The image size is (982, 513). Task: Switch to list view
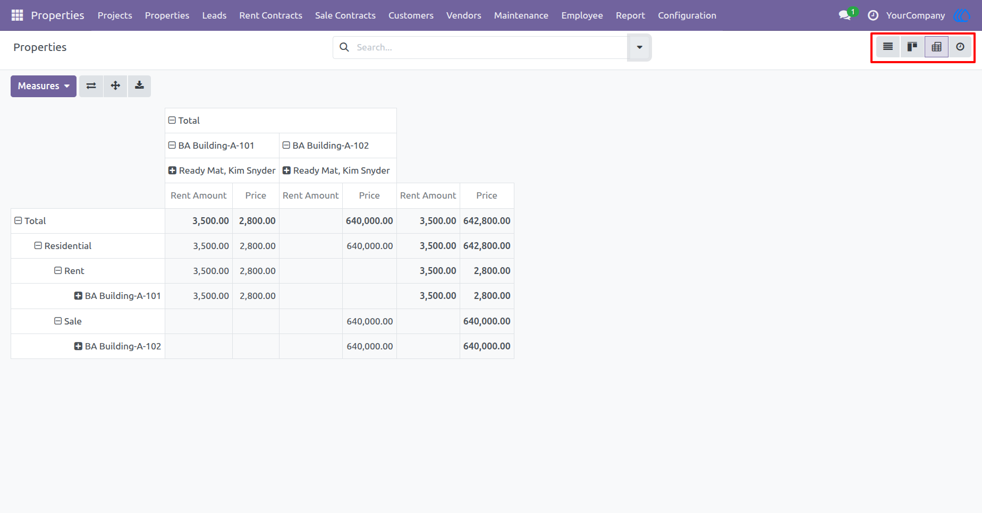(888, 47)
